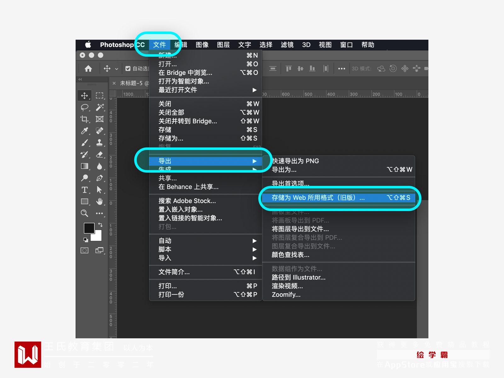Click the swap foreground/background colors arrow
504x378 pixels.
click(100, 225)
